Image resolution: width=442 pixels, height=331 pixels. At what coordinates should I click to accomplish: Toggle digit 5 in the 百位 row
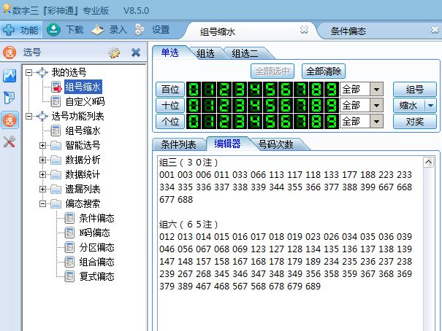coord(270,89)
